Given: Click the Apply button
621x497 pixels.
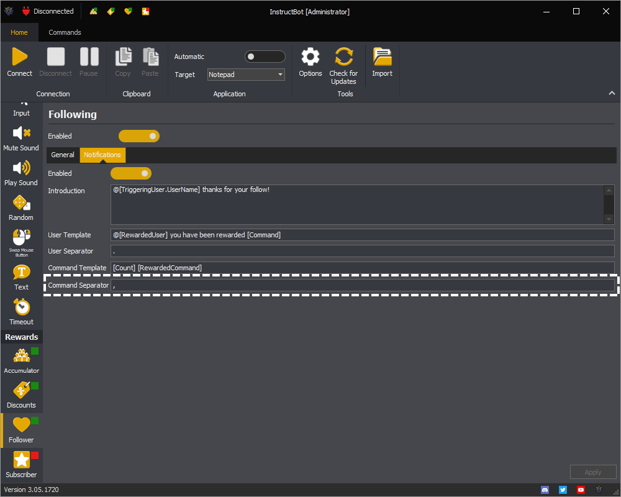Looking at the screenshot, I should [x=593, y=472].
